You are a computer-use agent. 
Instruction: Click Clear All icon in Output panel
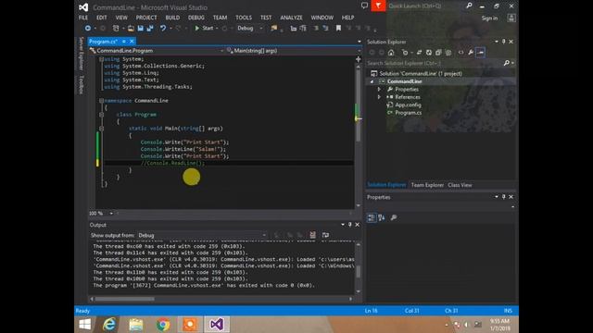coord(313,235)
